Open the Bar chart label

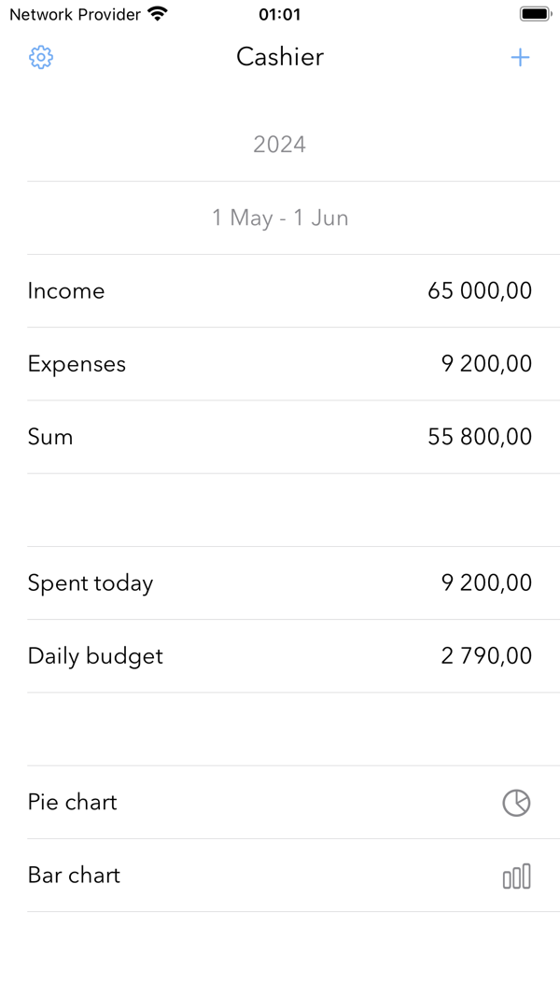[x=75, y=876]
